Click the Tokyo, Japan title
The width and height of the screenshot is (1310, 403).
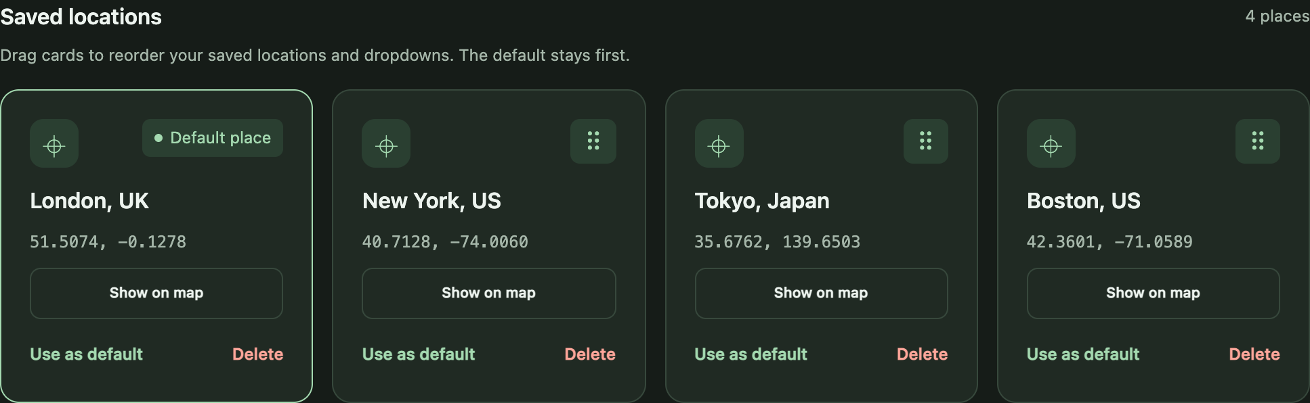pyautogui.click(x=762, y=201)
